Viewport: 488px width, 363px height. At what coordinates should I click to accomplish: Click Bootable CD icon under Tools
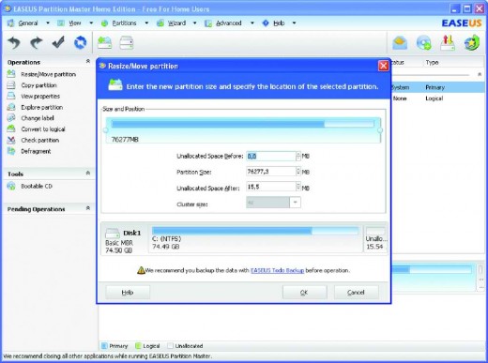11,186
